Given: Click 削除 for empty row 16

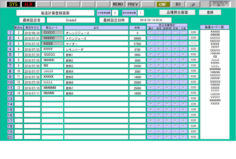Looking at the screenshot, I should click(194, 115).
